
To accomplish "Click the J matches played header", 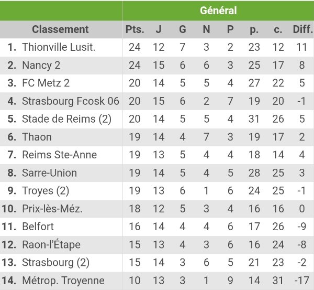I will 159,29.
